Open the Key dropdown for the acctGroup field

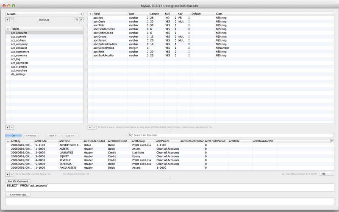189,36
